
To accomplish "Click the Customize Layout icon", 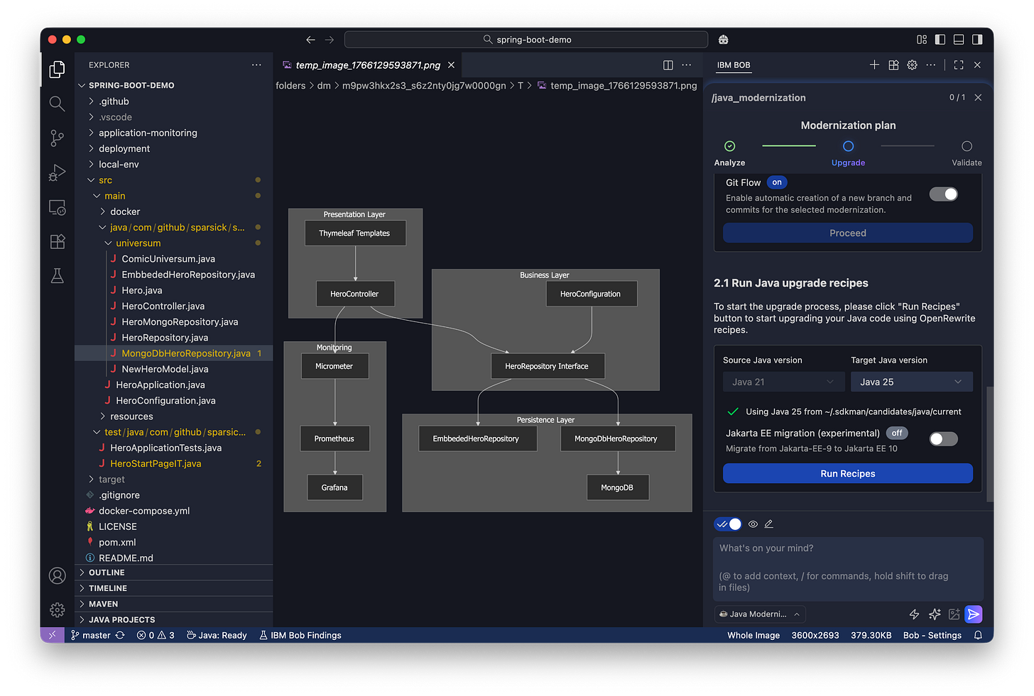I will [x=922, y=40].
